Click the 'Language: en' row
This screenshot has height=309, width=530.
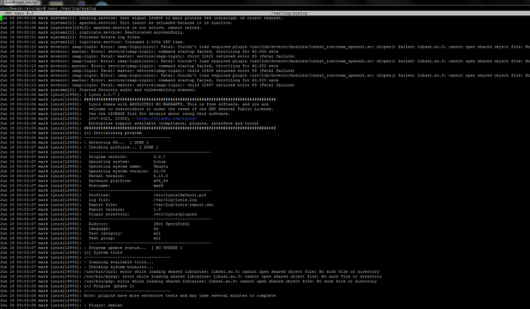point(124,228)
